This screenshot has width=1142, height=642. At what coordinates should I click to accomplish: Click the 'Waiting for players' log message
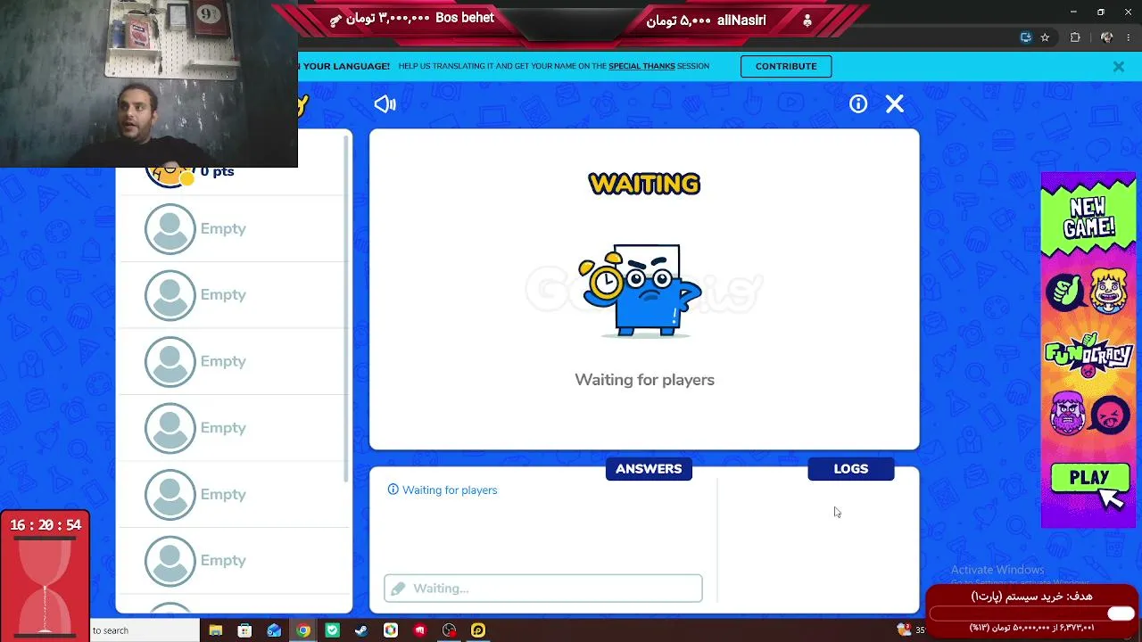click(450, 490)
